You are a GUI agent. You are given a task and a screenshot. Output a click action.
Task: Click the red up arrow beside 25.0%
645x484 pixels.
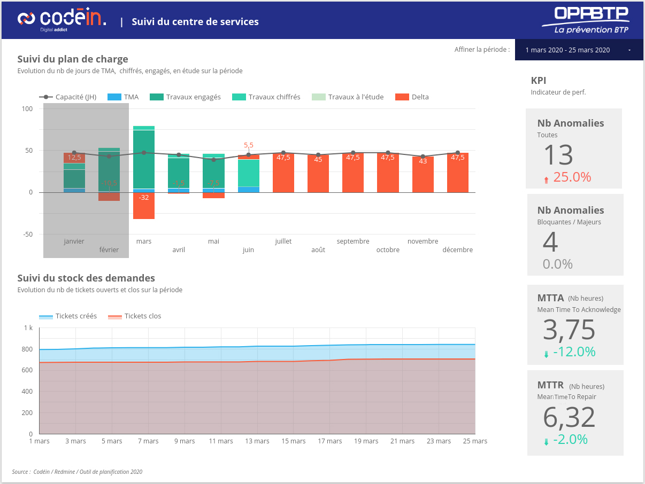pos(546,180)
